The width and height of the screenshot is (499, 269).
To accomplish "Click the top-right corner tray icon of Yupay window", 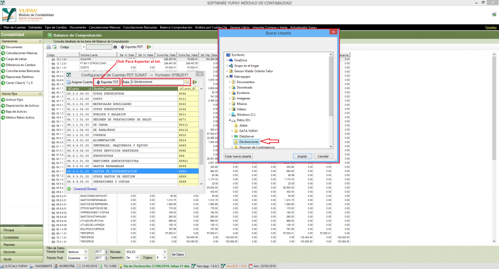I will click(494, 14).
